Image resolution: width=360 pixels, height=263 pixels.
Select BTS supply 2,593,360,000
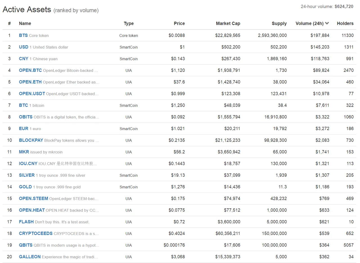click(272, 35)
